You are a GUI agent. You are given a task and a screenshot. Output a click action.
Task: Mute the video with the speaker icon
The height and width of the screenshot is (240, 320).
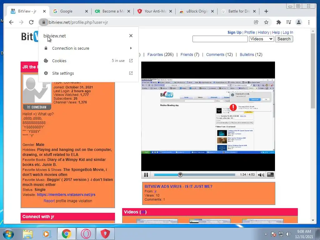[x=261, y=175]
